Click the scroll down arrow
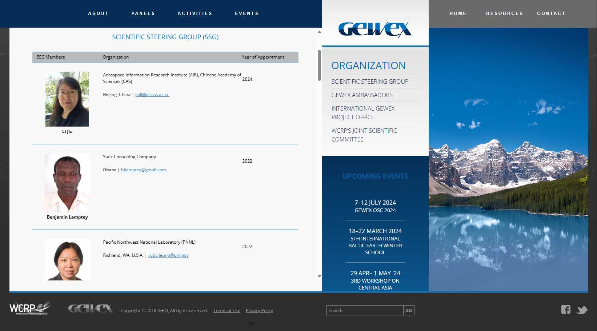This screenshot has height=331, width=597. [x=319, y=276]
